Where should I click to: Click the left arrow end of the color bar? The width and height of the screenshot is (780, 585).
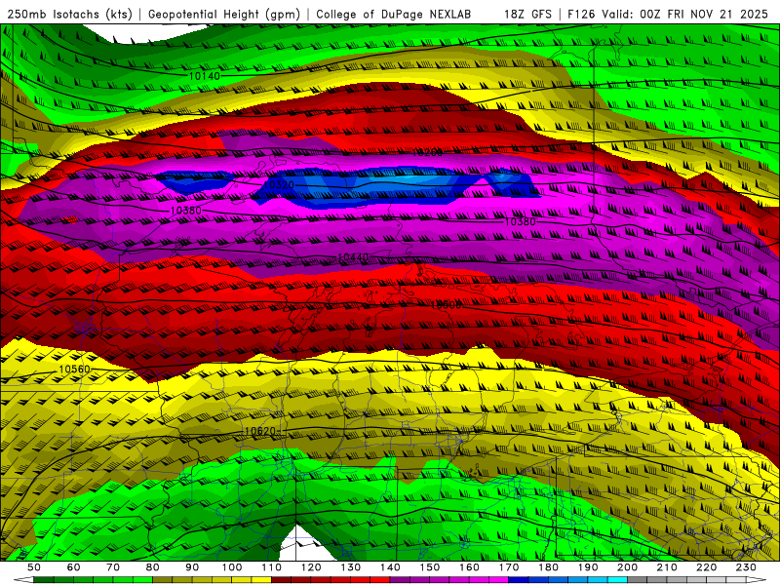click(23, 580)
